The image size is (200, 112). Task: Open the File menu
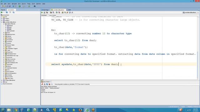click(2, 4)
